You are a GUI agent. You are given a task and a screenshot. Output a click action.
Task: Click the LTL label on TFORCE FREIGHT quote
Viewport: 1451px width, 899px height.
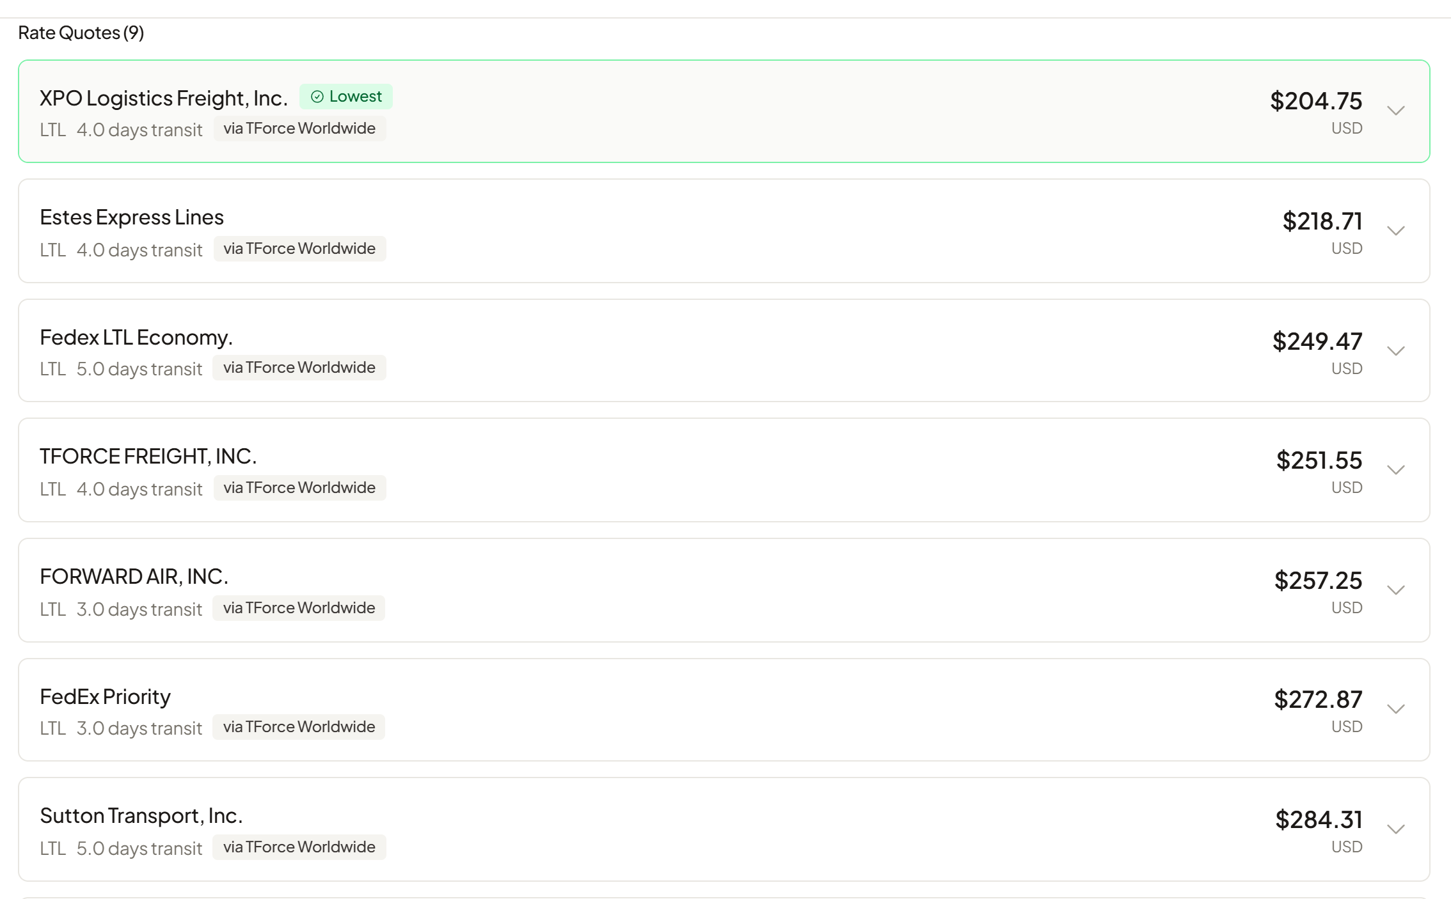pyautogui.click(x=53, y=489)
